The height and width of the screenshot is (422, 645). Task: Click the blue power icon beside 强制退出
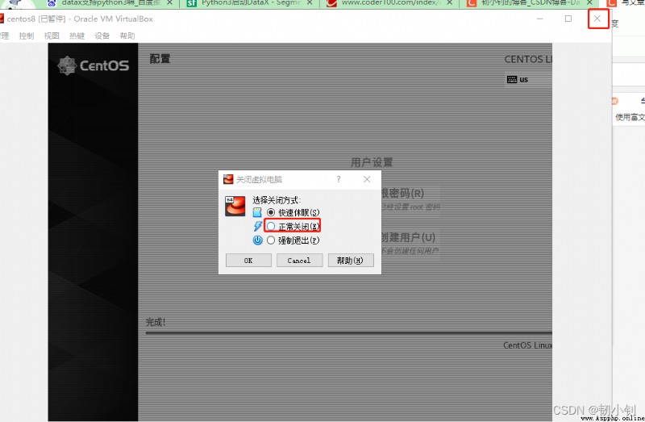pos(257,240)
